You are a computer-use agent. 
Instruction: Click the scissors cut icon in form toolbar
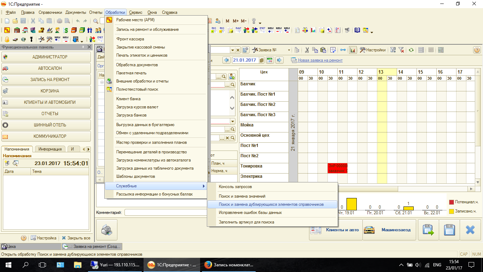[x=307, y=50]
